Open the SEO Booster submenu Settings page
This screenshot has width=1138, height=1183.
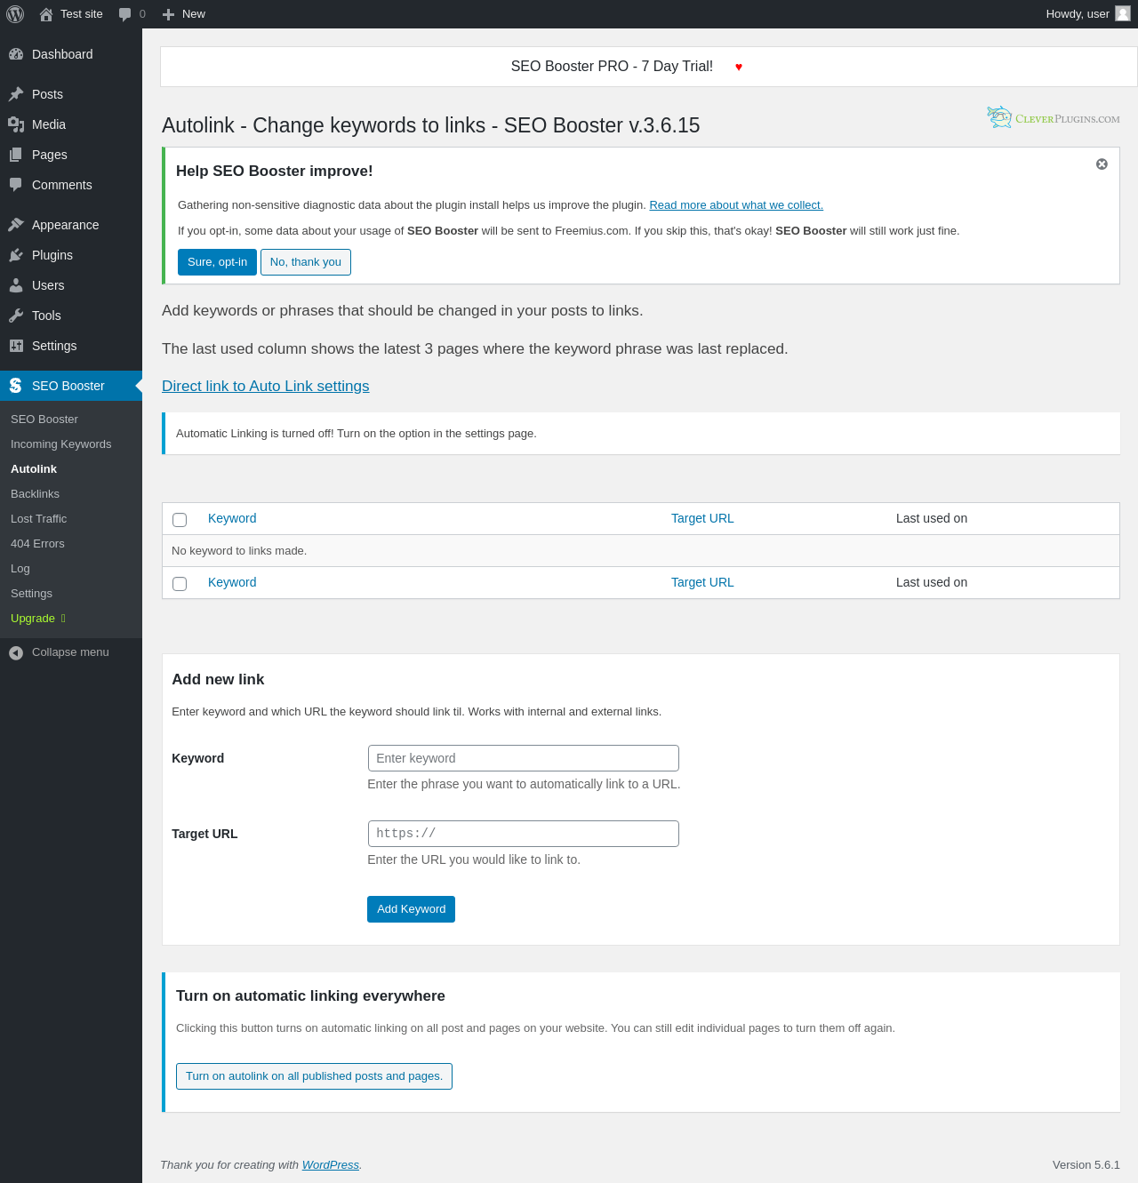(32, 594)
